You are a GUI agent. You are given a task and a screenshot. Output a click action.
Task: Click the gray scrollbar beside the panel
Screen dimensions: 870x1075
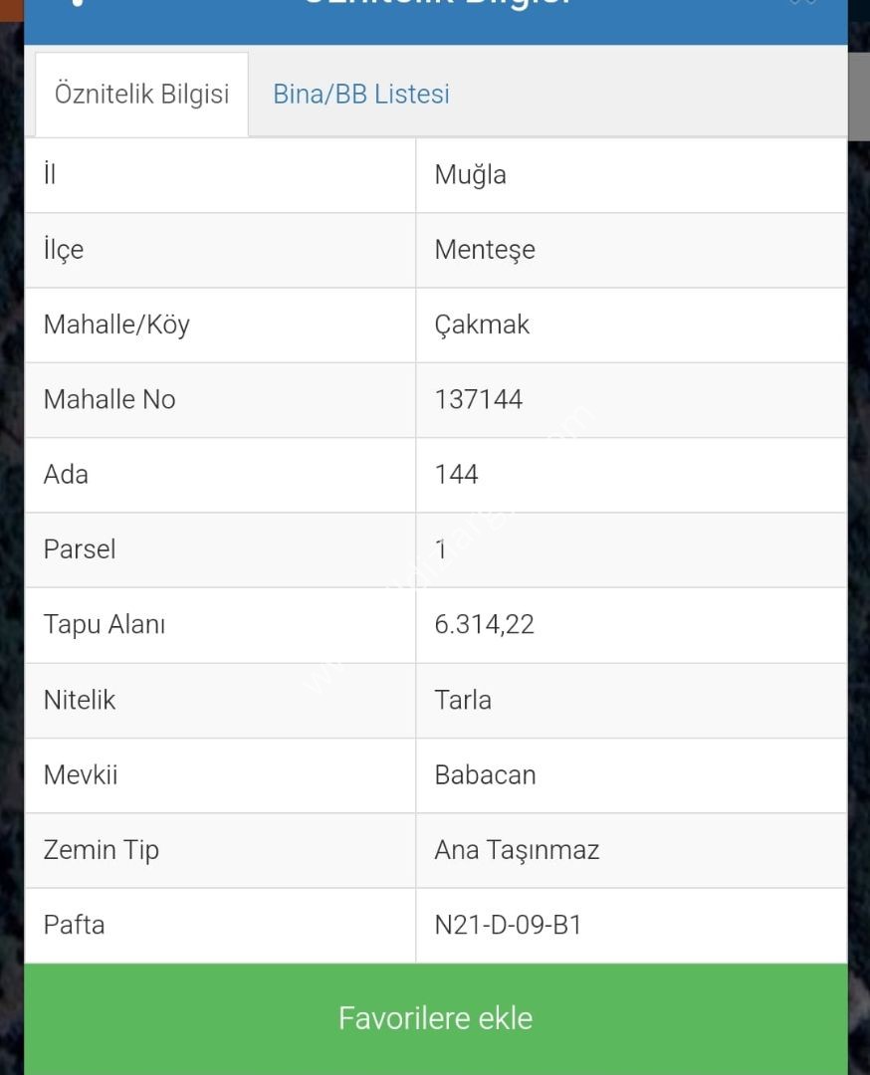859,96
